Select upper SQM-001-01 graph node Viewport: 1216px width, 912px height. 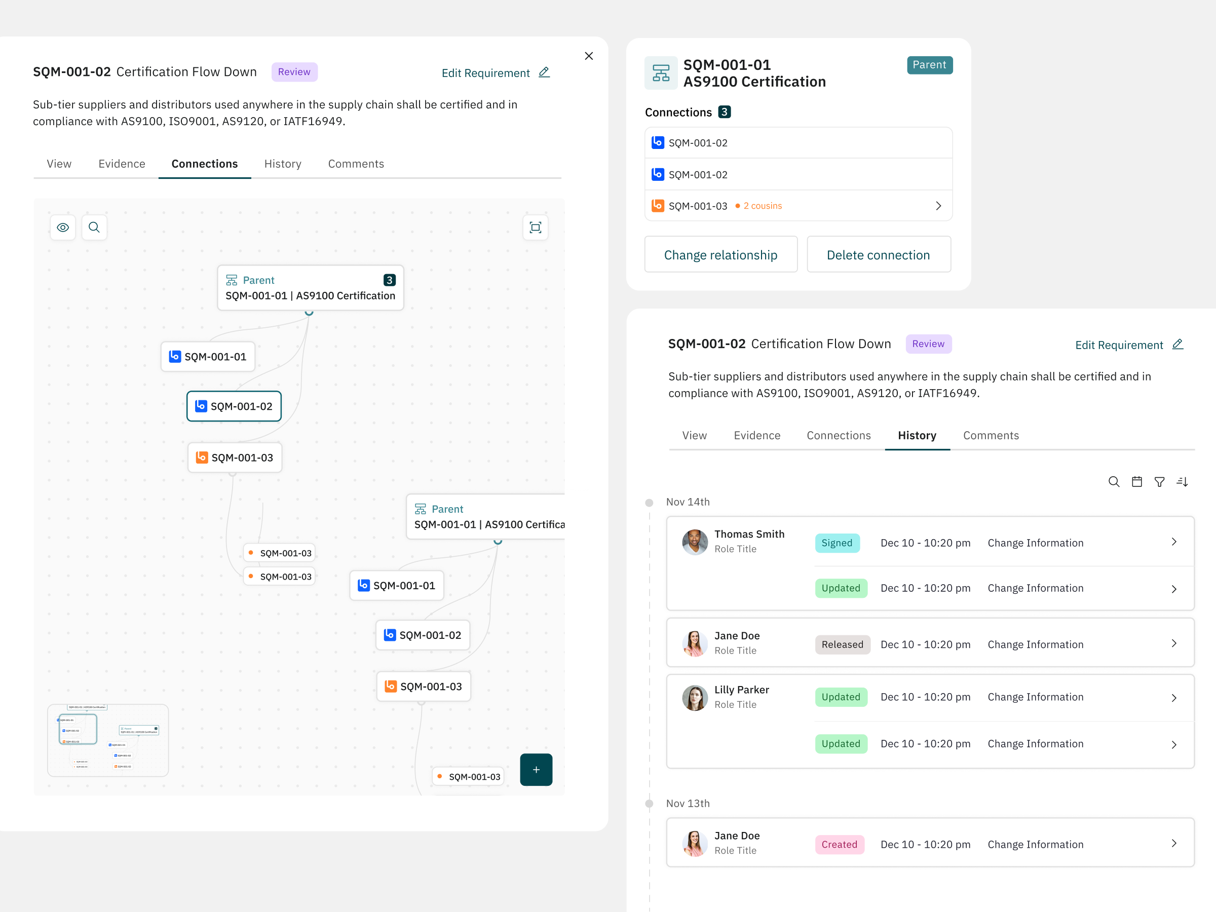coord(208,357)
